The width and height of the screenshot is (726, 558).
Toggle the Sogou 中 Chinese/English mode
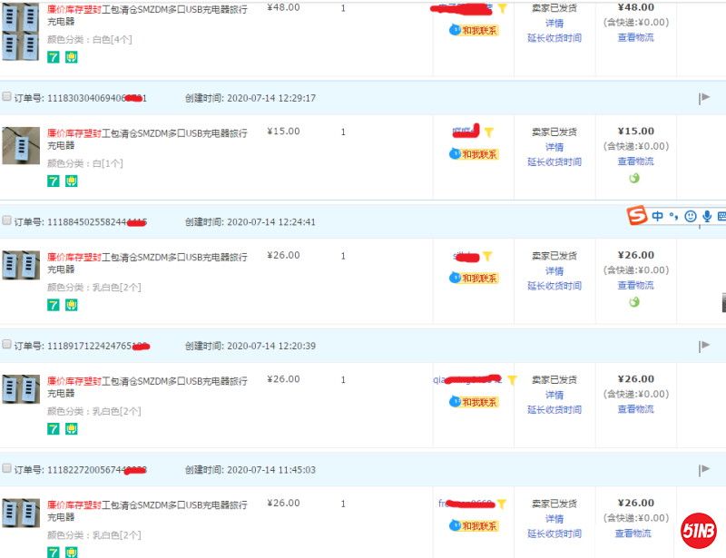pyautogui.click(x=657, y=217)
